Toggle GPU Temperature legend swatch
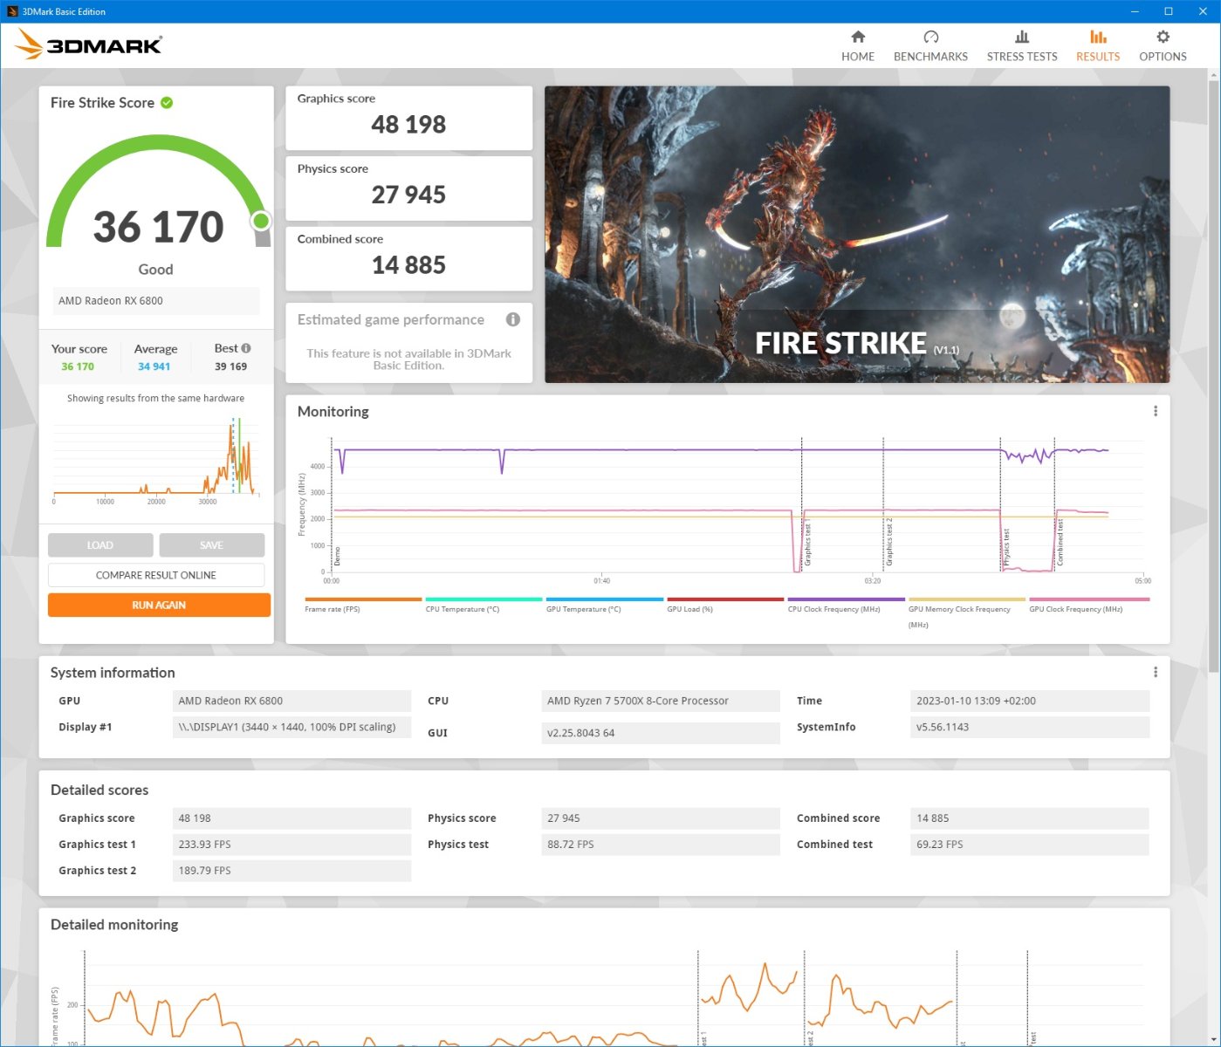Screen dimensions: 1221x1047 tap(605, 599)
